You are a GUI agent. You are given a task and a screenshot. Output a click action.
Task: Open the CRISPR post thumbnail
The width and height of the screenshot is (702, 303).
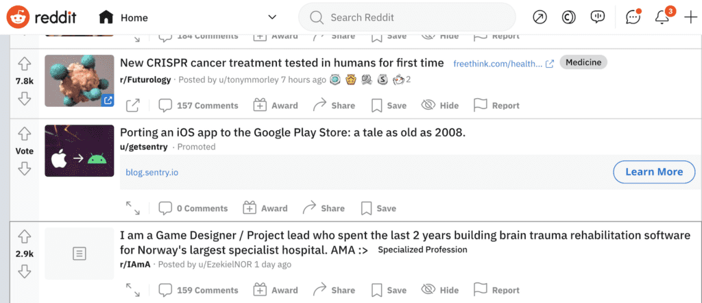[80, 81]
